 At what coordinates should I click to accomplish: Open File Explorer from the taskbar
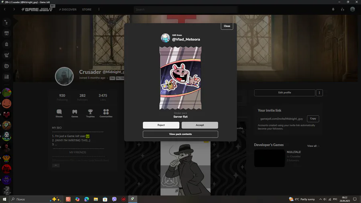click(x=96, y=199)
